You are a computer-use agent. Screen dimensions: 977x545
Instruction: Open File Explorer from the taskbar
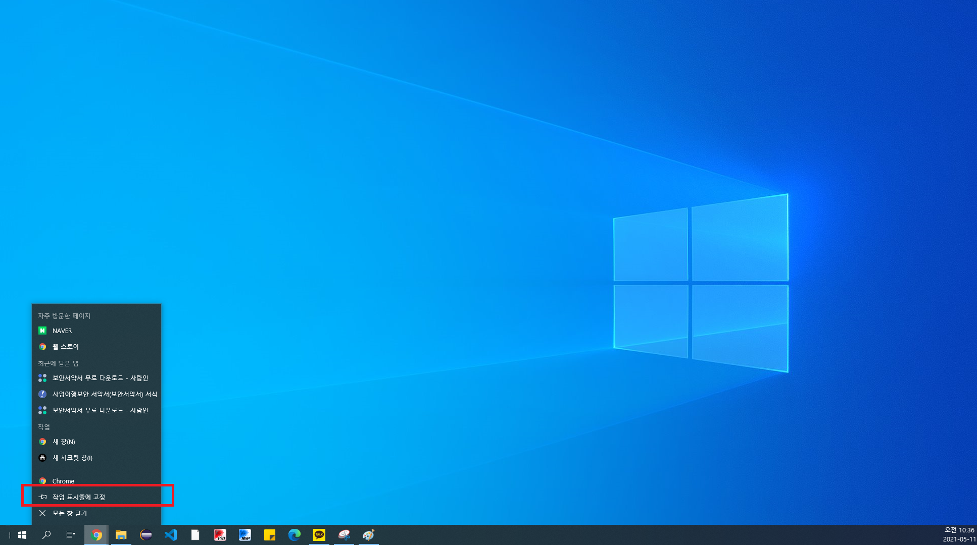tap(121, 535)
